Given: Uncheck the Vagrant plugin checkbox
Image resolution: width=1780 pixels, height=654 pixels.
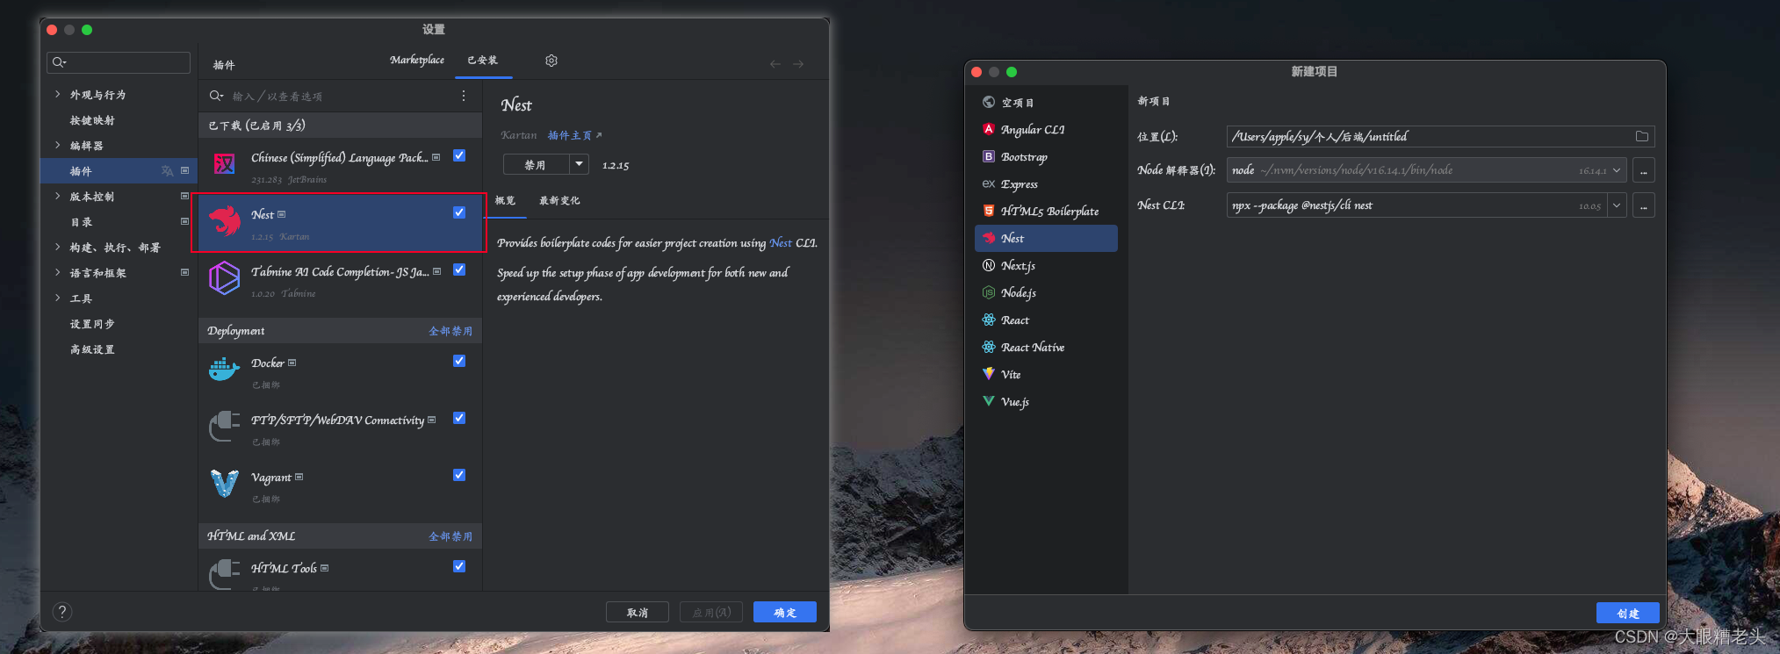Looking at the screenshot, I should [x=459, y=475].
